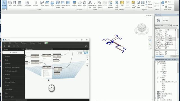Collapse the 3D Views tree node
Screen dimensions: 180x101
pos(158,78)
